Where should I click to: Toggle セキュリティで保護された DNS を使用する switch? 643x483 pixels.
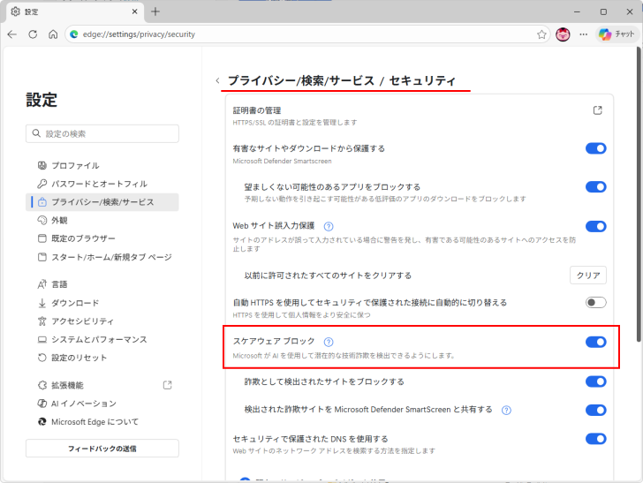(x=596, y=439)
